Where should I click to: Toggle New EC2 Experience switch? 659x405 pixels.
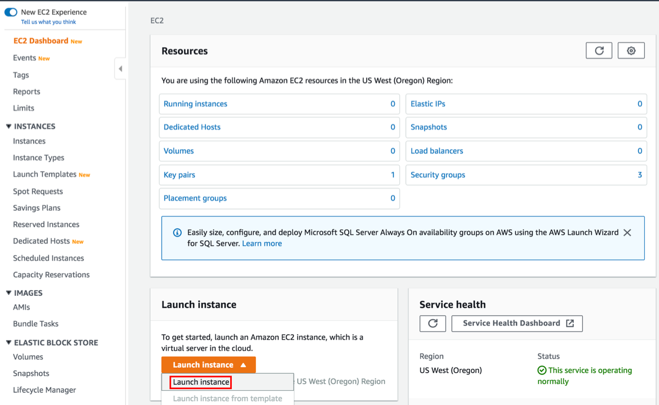pos(11,12)
